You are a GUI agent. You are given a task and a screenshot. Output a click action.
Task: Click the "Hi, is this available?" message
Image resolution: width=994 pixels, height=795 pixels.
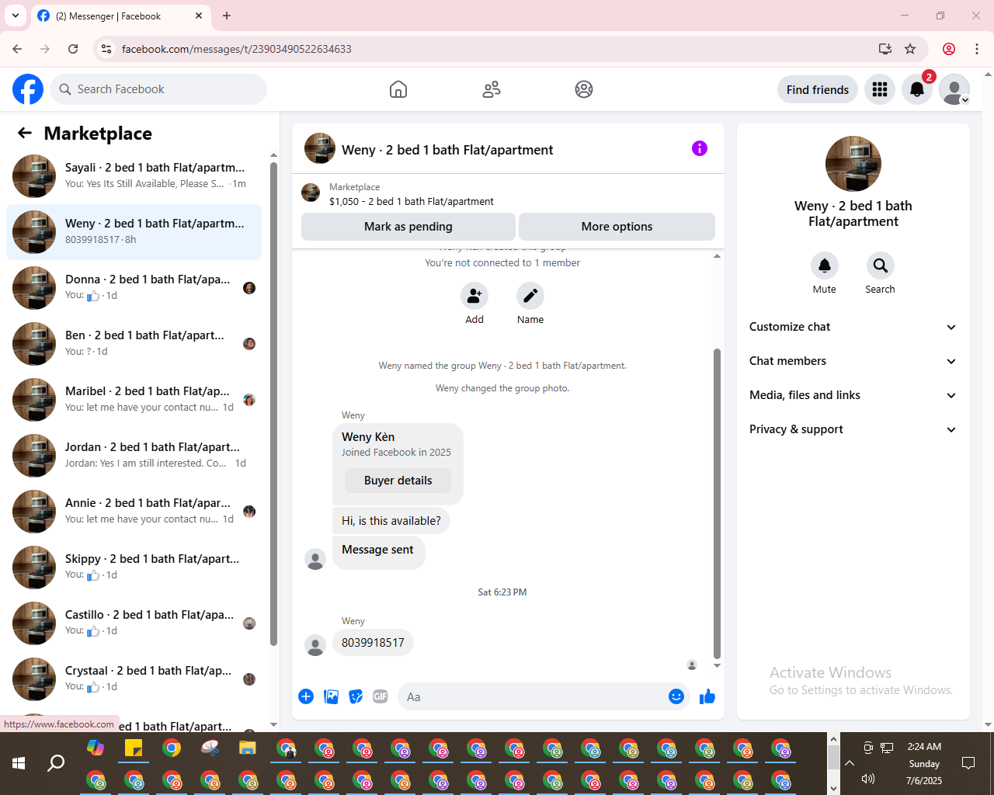click(x=391, y=521)
